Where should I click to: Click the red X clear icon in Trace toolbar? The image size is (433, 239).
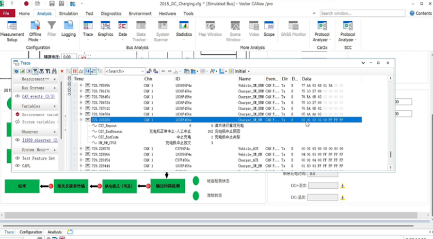click(x=62, y=71)
